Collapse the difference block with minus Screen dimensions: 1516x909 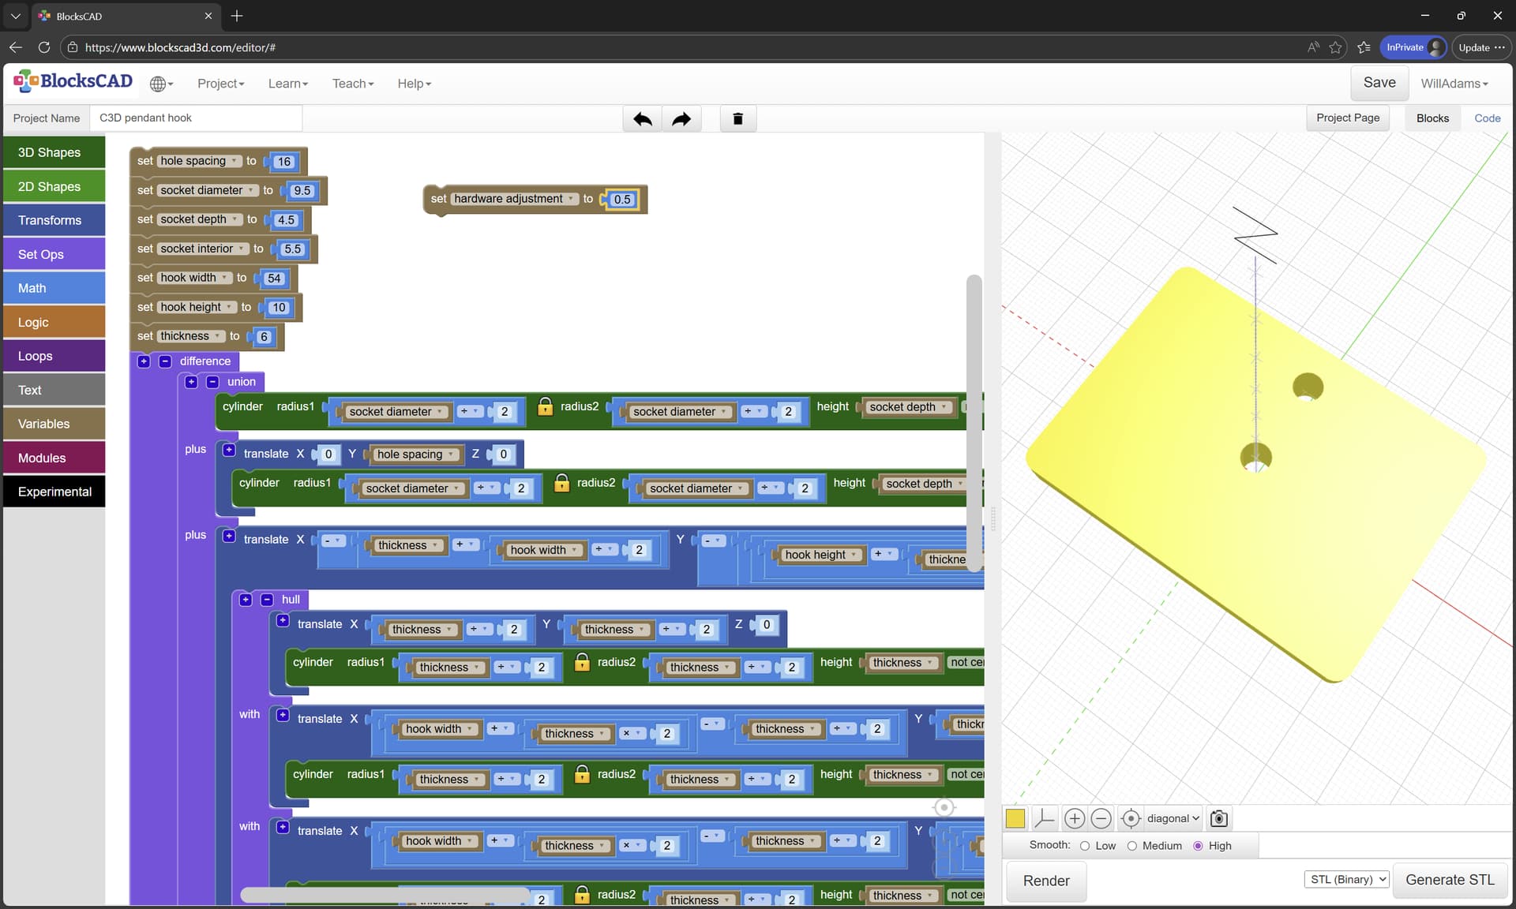click(165, 361)
